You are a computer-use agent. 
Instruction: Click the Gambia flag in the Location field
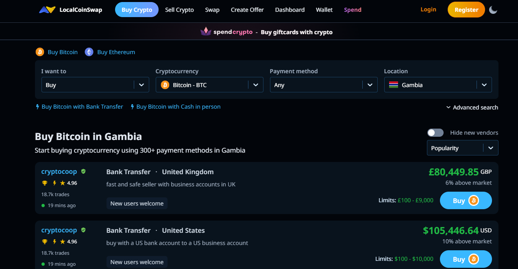tap(394, 85)
